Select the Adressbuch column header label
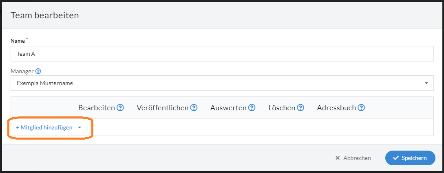Viewport: 444px width, 173px height. pos(336,108)
